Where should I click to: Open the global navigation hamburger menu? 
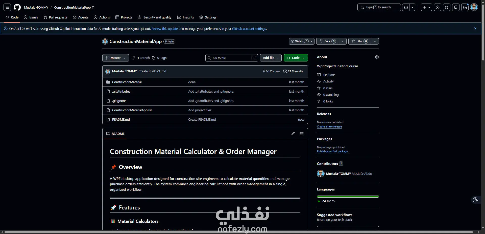(x=7, y=7)
